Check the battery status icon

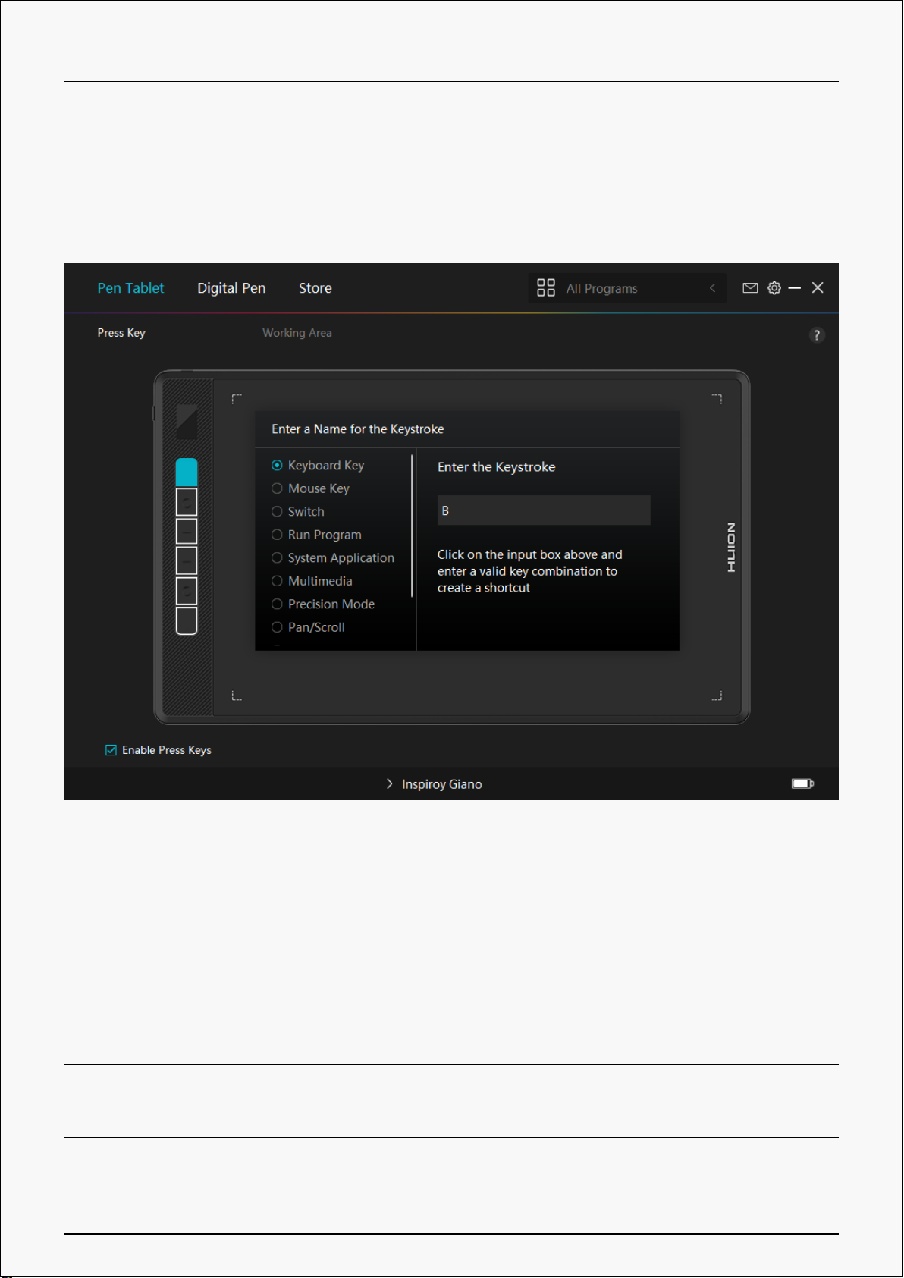pos(802,783)
